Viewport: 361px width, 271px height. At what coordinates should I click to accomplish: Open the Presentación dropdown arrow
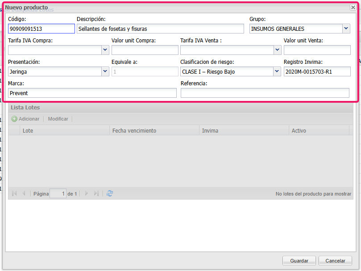105,71
